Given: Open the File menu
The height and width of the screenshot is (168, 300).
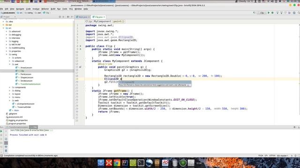Looking at the screenshot, I should pos(1,9).
